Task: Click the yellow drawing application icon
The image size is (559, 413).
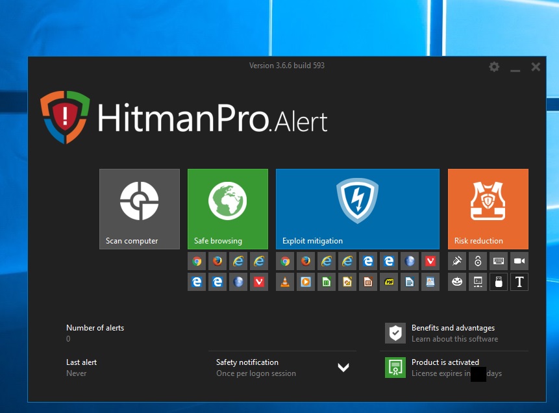Action: pyautogui.click(x=347, y=282)
